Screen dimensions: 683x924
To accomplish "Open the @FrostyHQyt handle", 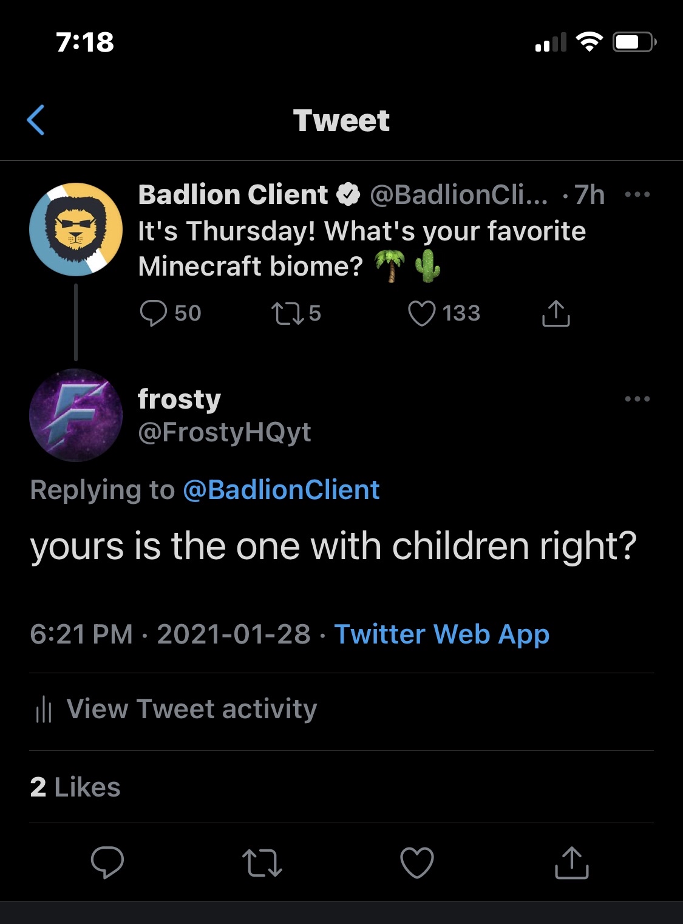I will click(x=225, y=432).
